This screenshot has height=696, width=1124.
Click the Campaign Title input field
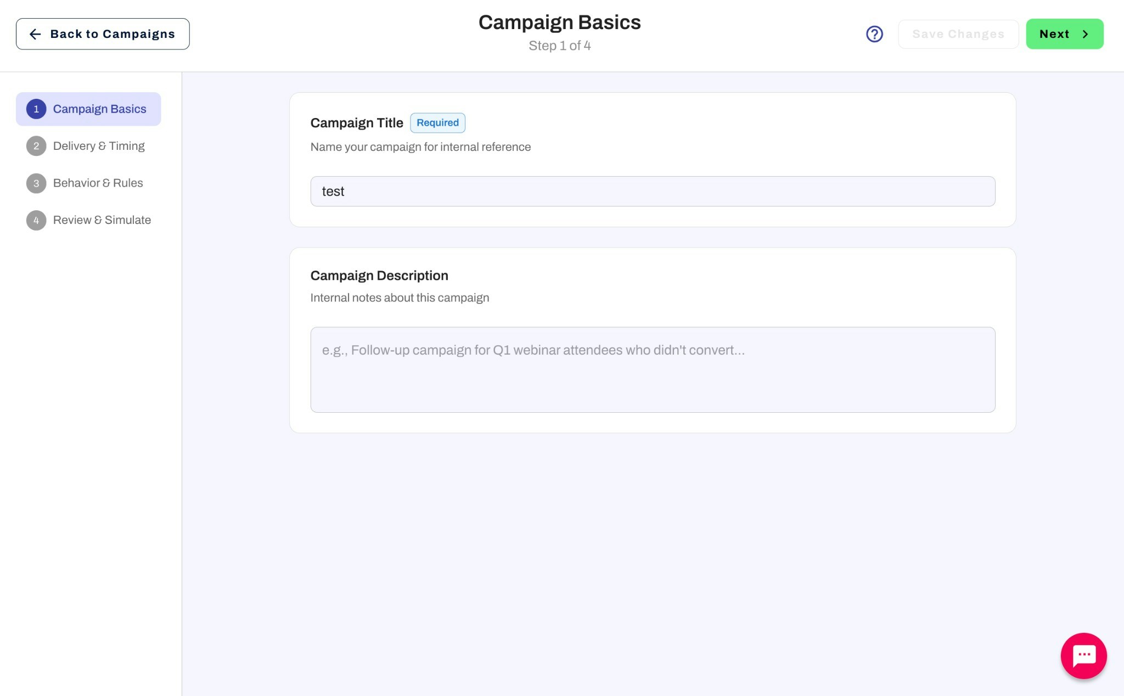(x=652, y=191)
